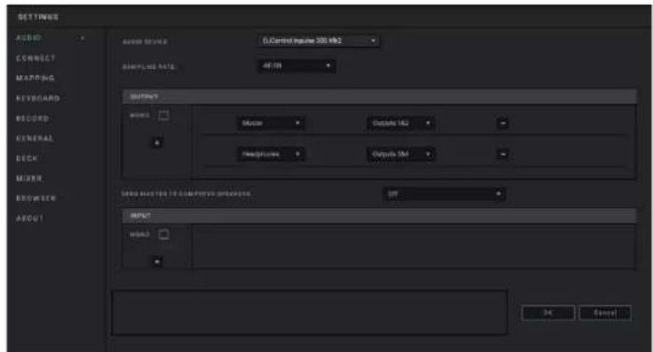Toggle the Mono checkbox under Output
653x352 pixels.
tap(163, 115)
